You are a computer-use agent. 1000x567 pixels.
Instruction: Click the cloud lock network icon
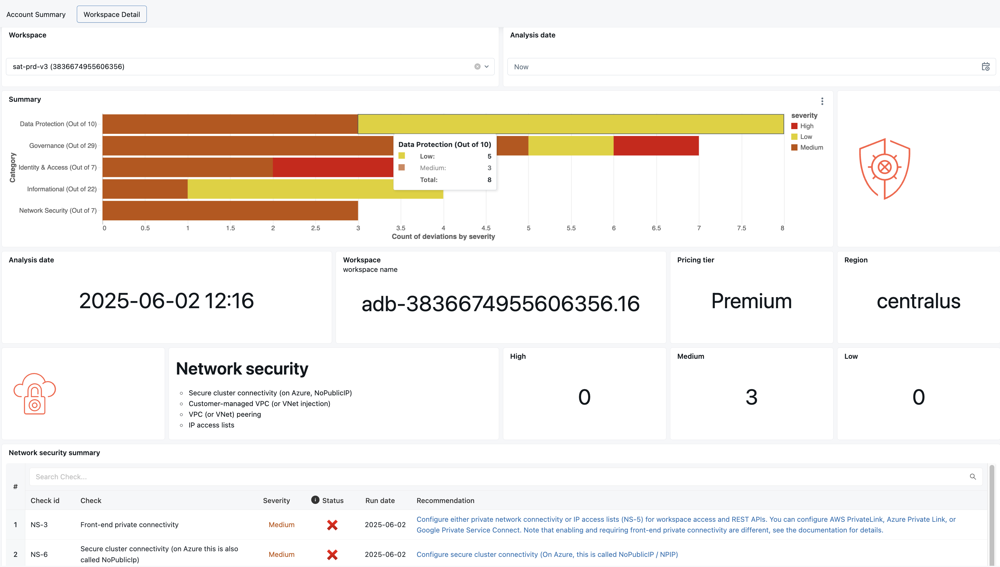coord(35,394)
